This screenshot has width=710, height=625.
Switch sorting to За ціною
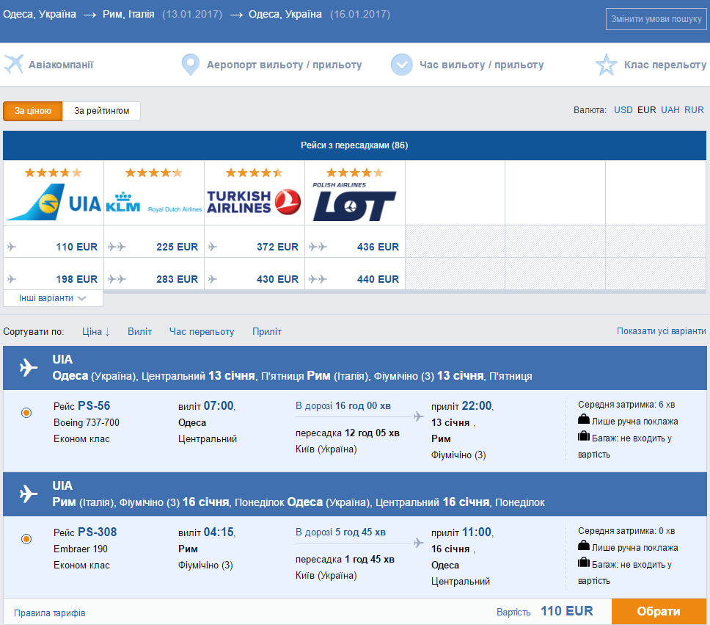[32, 111]
